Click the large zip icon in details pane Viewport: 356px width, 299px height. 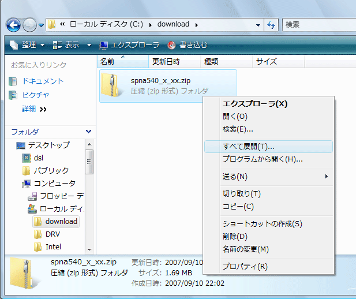(x=24, y=274)
